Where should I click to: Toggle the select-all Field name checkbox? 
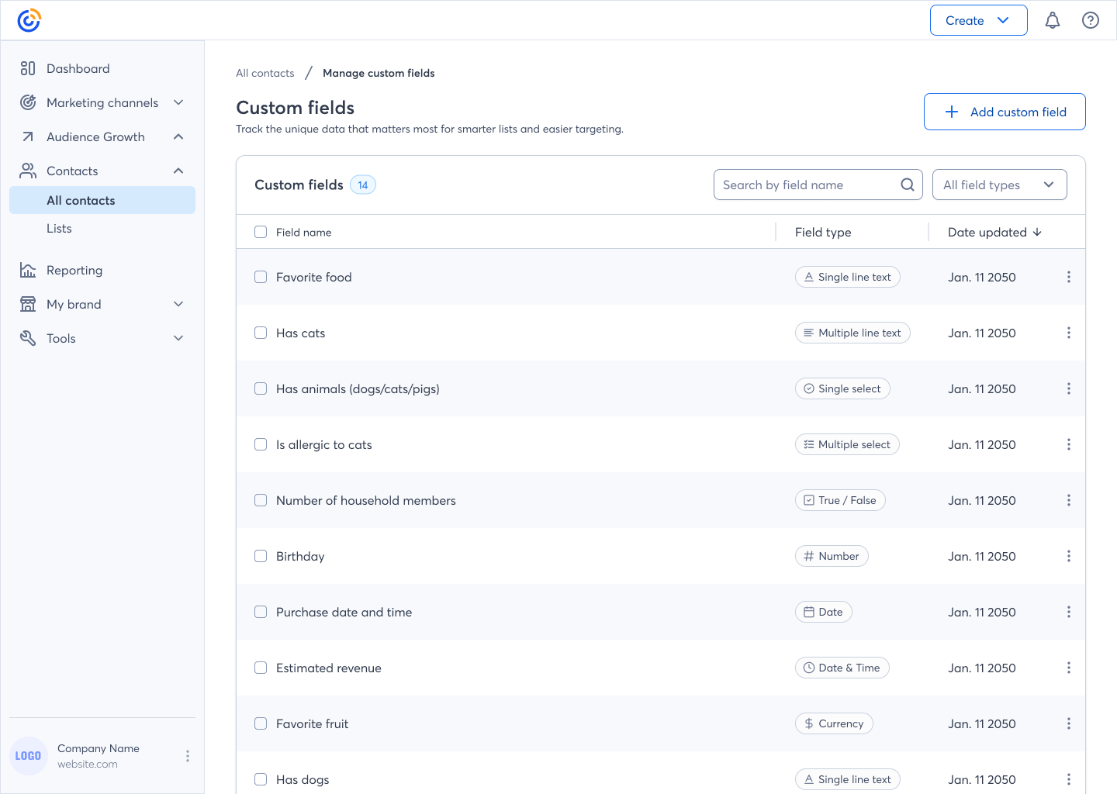click(261, 232)
